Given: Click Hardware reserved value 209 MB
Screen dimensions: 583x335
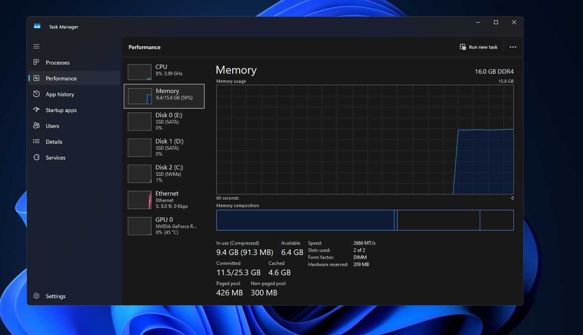Looking at the screenshot, I should [x=361, y=264].
